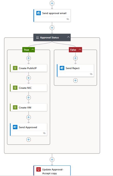
Task: Add action after Send Approved card
Action: (28, 139)
